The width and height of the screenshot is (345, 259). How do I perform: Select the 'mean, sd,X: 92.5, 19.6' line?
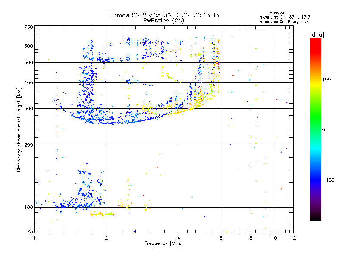[x=284, y=22]
